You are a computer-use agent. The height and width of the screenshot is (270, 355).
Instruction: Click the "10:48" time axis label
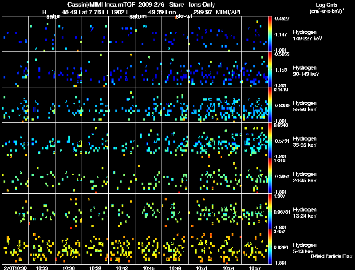[175, 268]
